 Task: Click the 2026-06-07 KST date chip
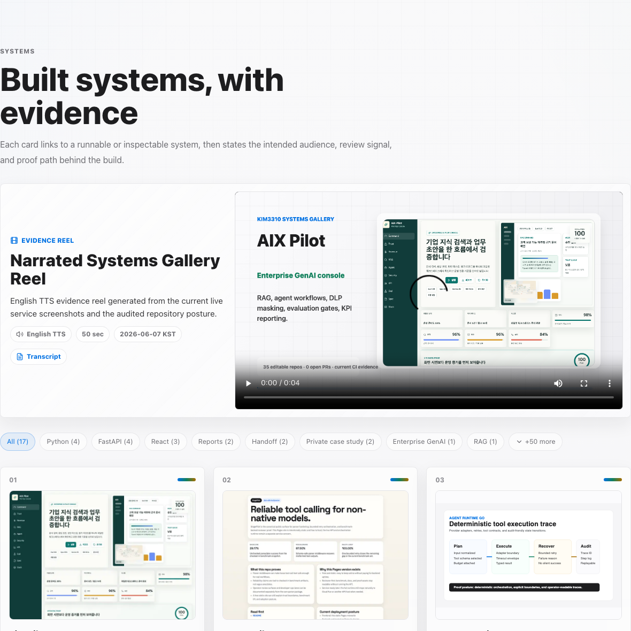pyautogui.click(x=148, y=334)
